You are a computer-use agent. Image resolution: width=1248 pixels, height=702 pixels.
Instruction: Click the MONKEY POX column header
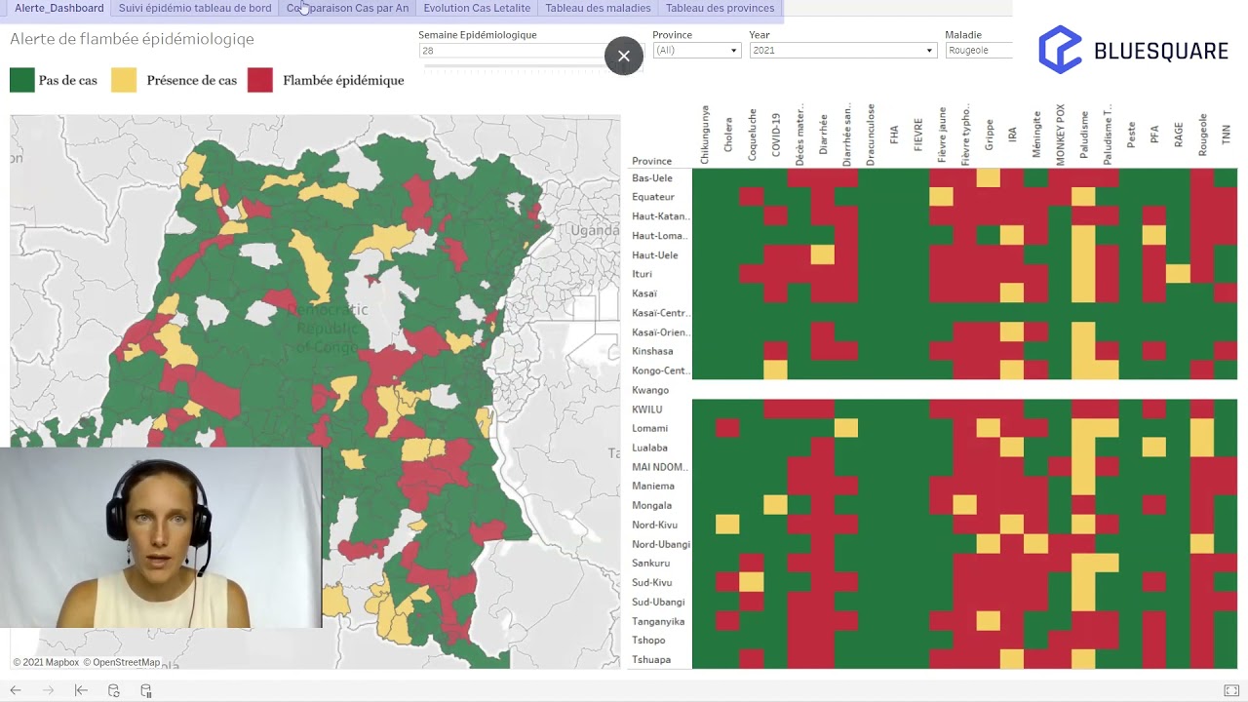tap(1060, 133)
